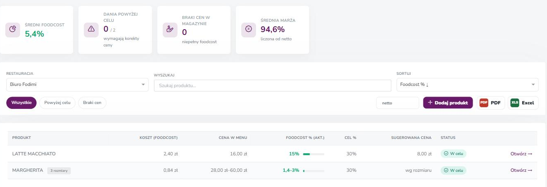Select the Wszystkie filter pill

[x=21, y=103]
